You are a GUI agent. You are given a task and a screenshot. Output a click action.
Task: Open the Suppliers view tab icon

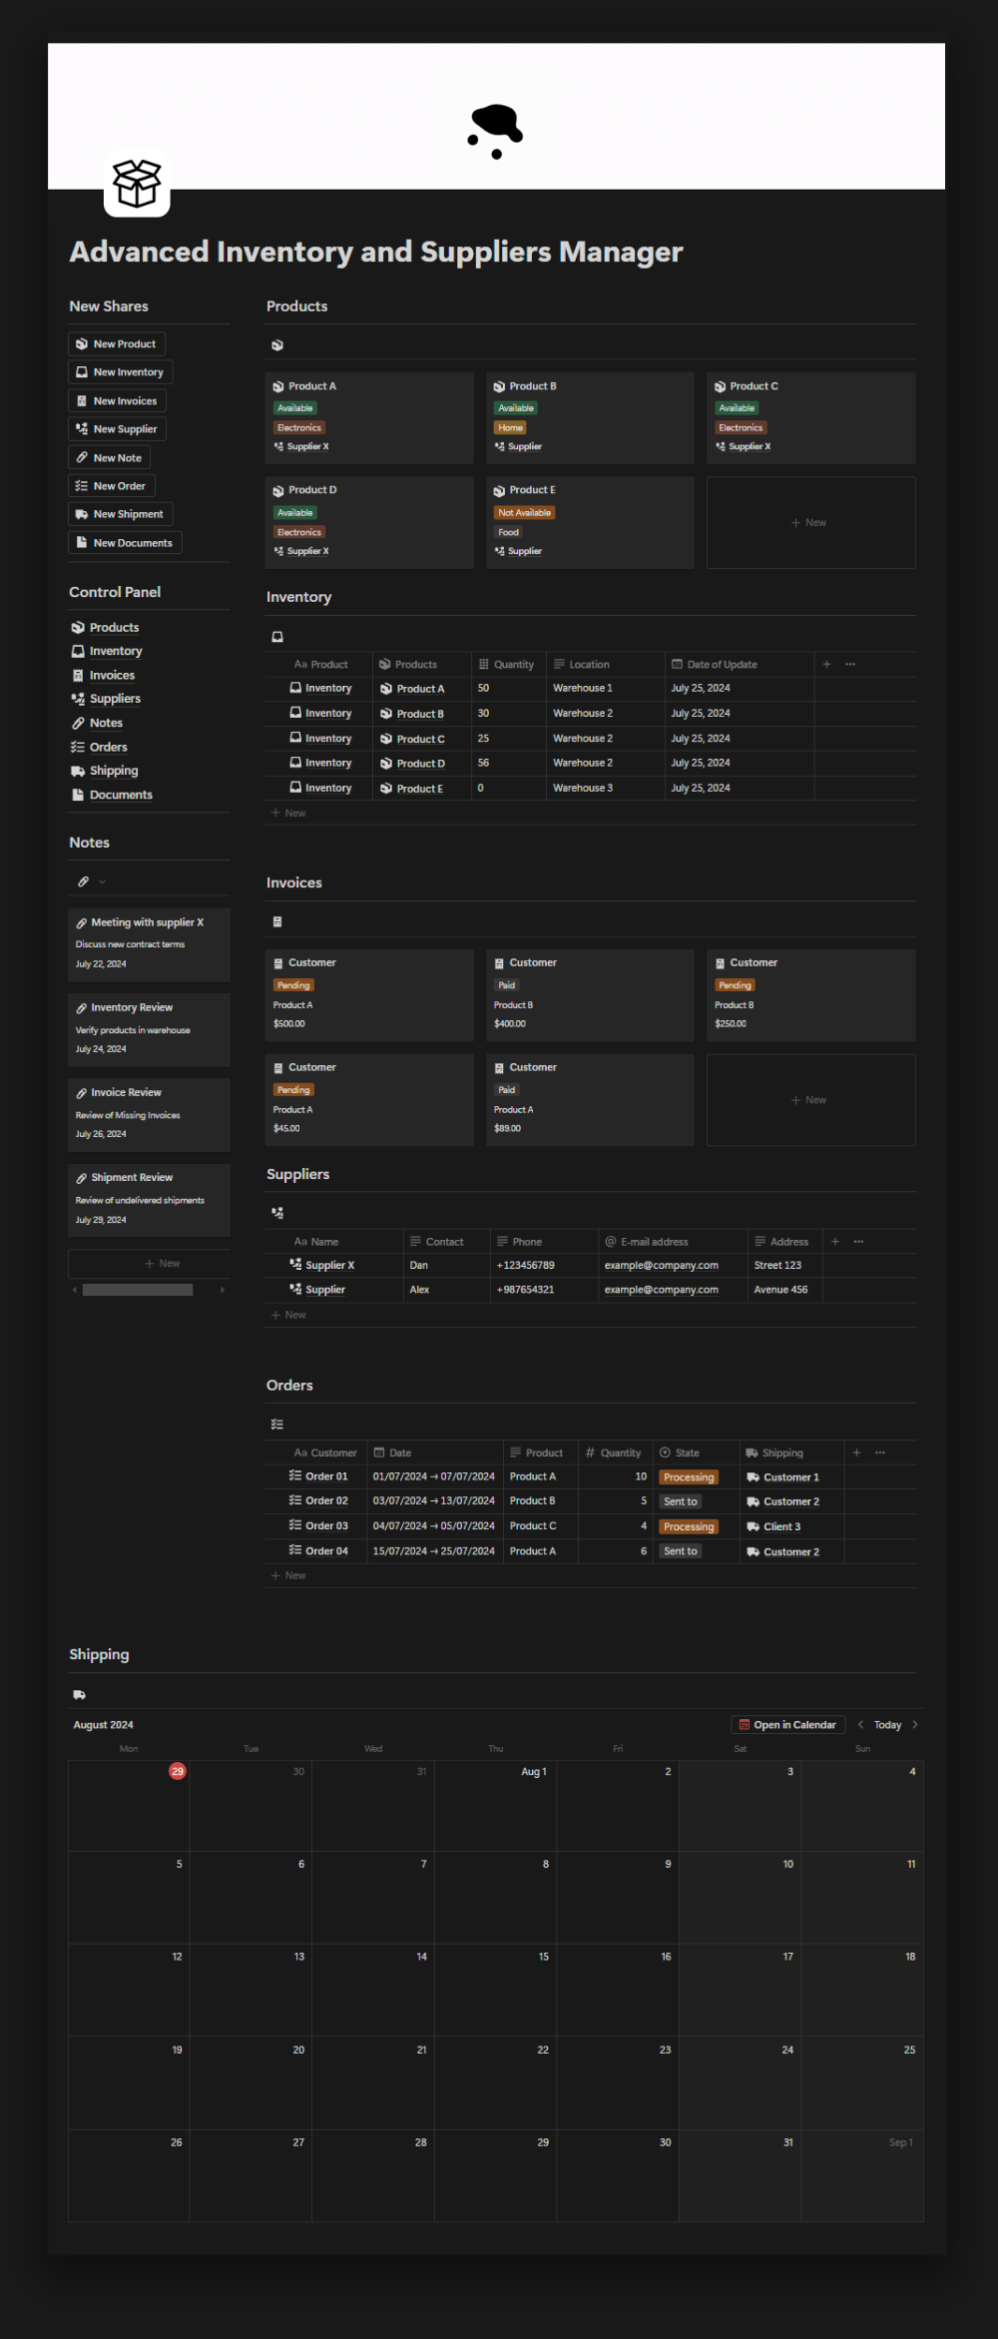tap(277, 1213)
